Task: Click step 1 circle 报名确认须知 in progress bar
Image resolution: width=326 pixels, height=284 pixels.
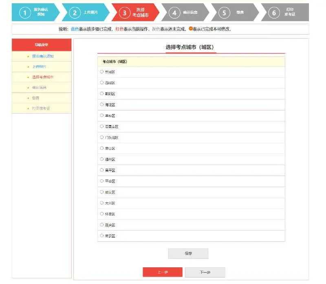Action: [25, 13]
